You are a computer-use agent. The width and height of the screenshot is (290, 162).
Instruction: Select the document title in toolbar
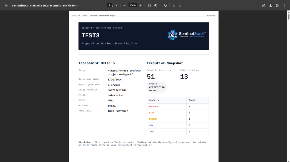coord(45,5)
